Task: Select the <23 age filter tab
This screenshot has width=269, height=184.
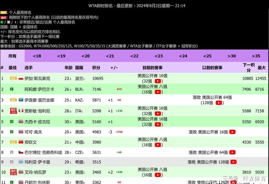Action: click(x=159, y=56)
